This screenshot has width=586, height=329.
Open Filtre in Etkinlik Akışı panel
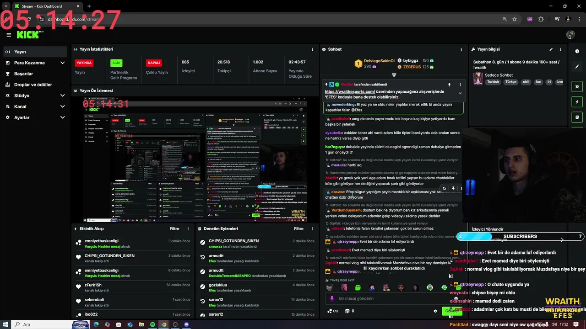(174, 228)
